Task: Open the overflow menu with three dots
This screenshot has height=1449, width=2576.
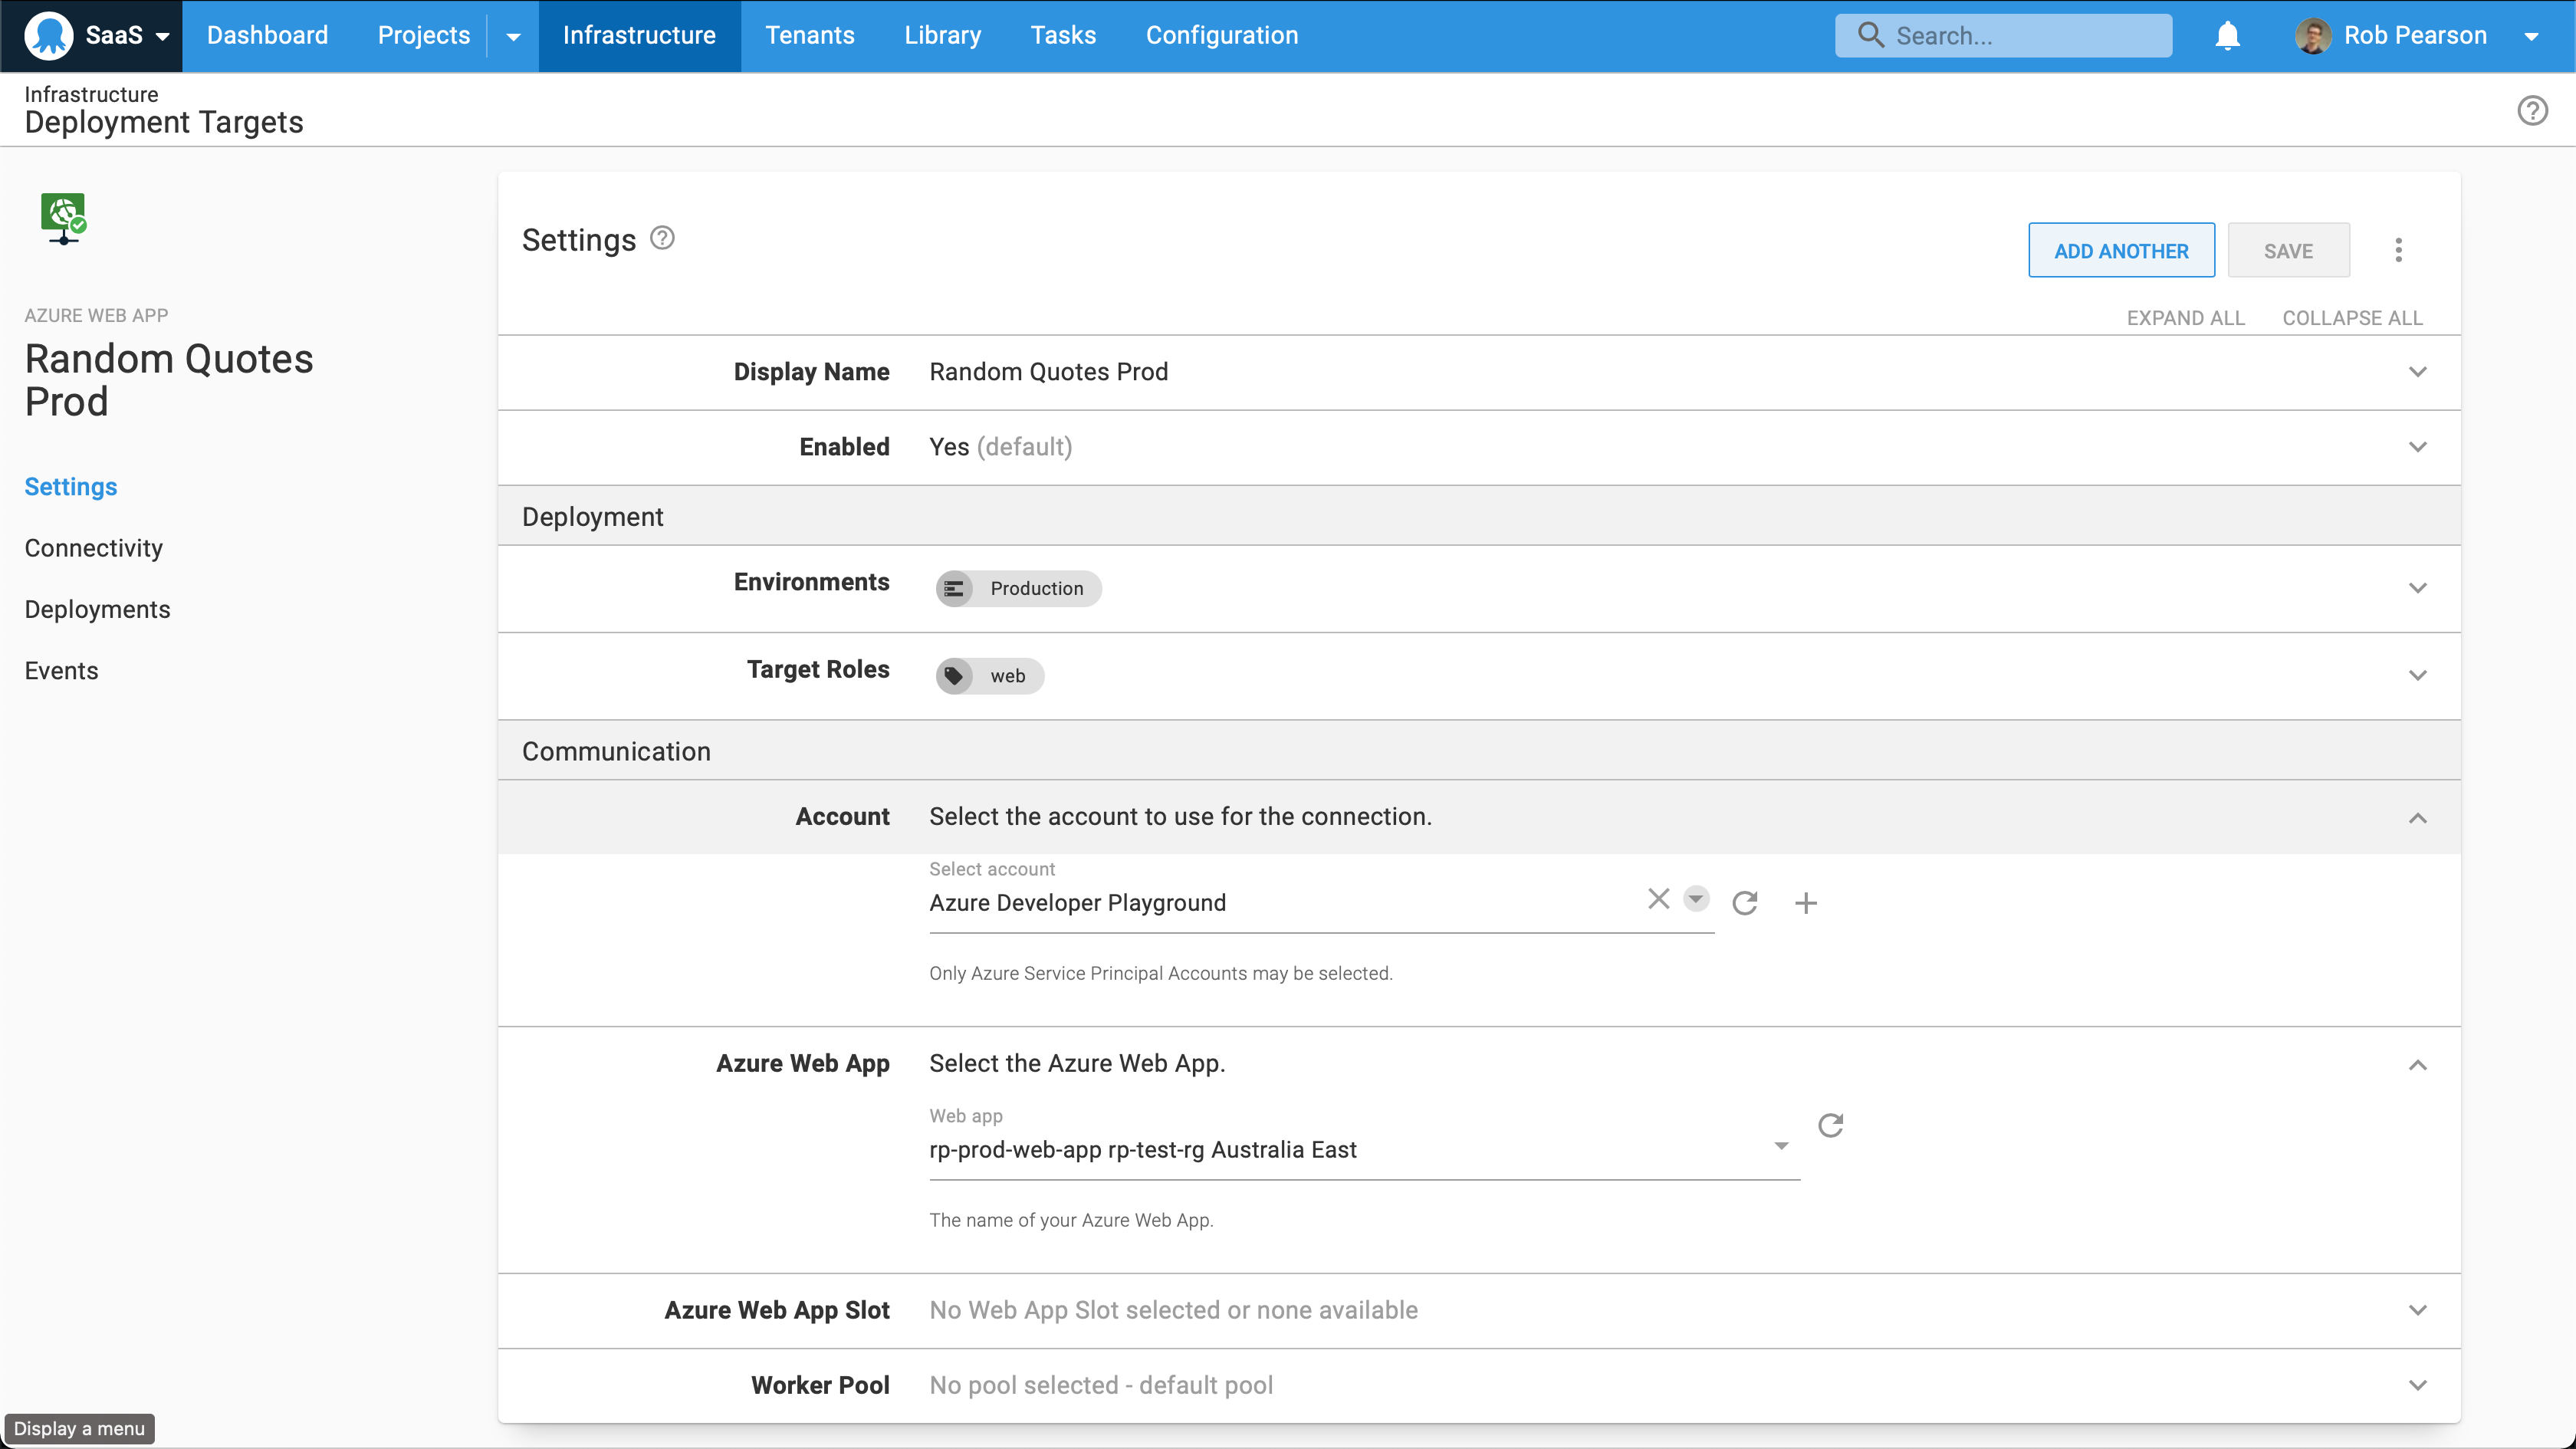Action: click(x=2399, y=249)
